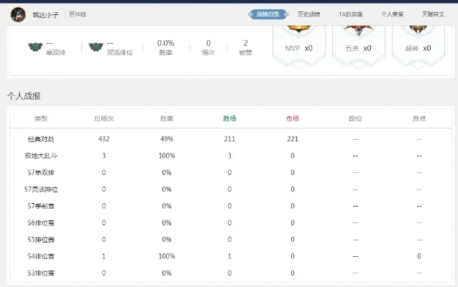The height and width of the screenshot is (287, 458).
Task: Click the 单双排 rank emblem icon
Action: coord(35,48)
